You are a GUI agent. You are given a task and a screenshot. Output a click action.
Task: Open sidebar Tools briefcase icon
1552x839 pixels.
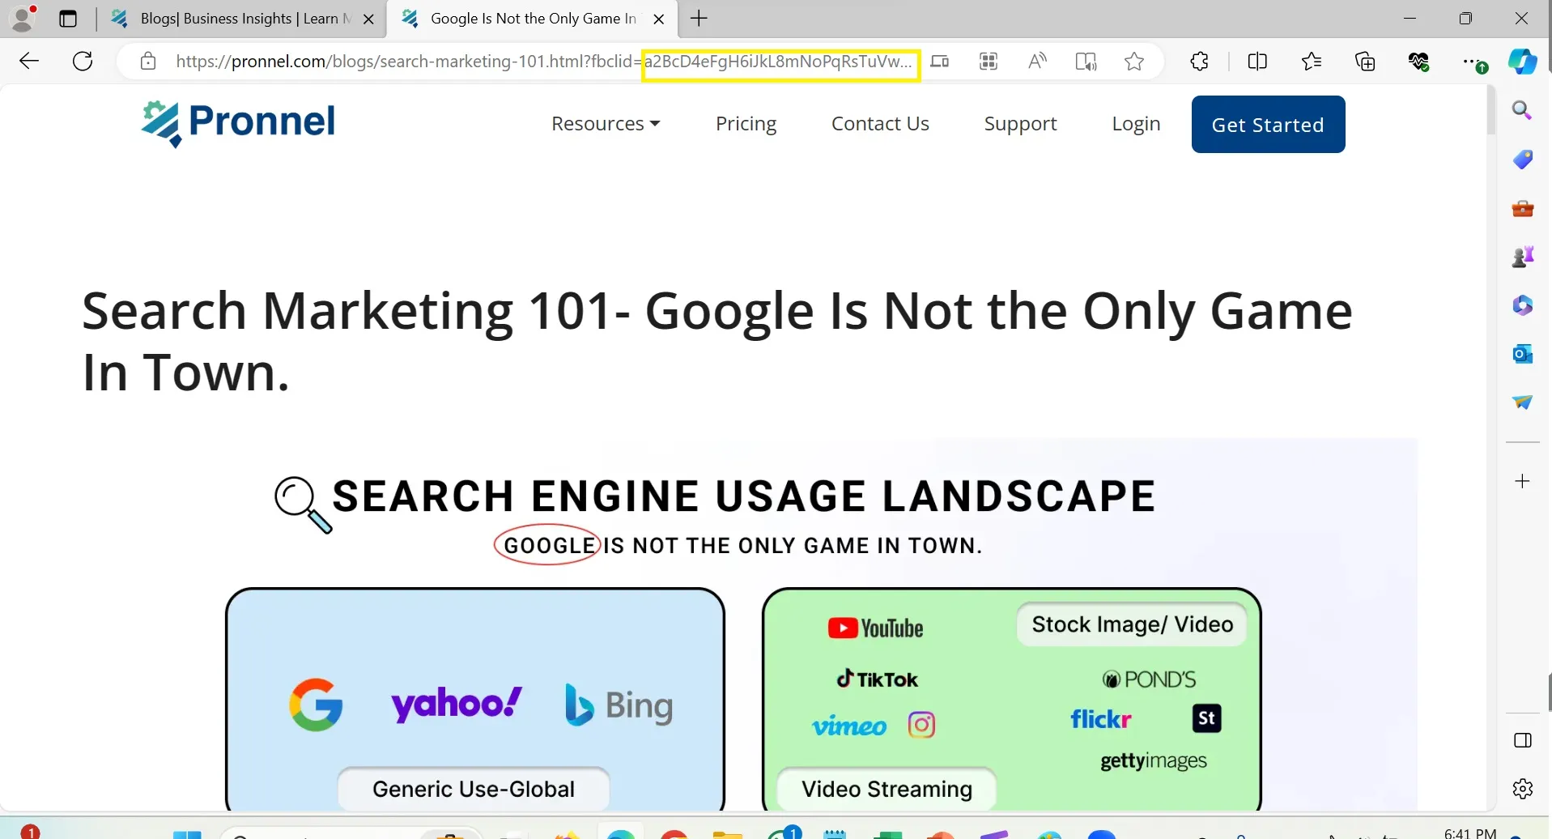1523,208
